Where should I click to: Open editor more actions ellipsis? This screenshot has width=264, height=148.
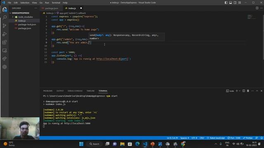coord(262,8)
